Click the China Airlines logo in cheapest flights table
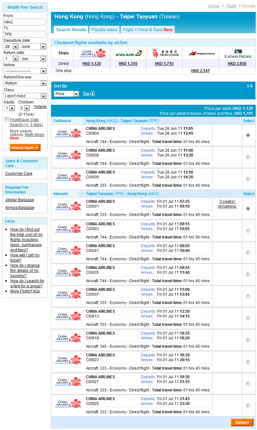 point(92,53)
